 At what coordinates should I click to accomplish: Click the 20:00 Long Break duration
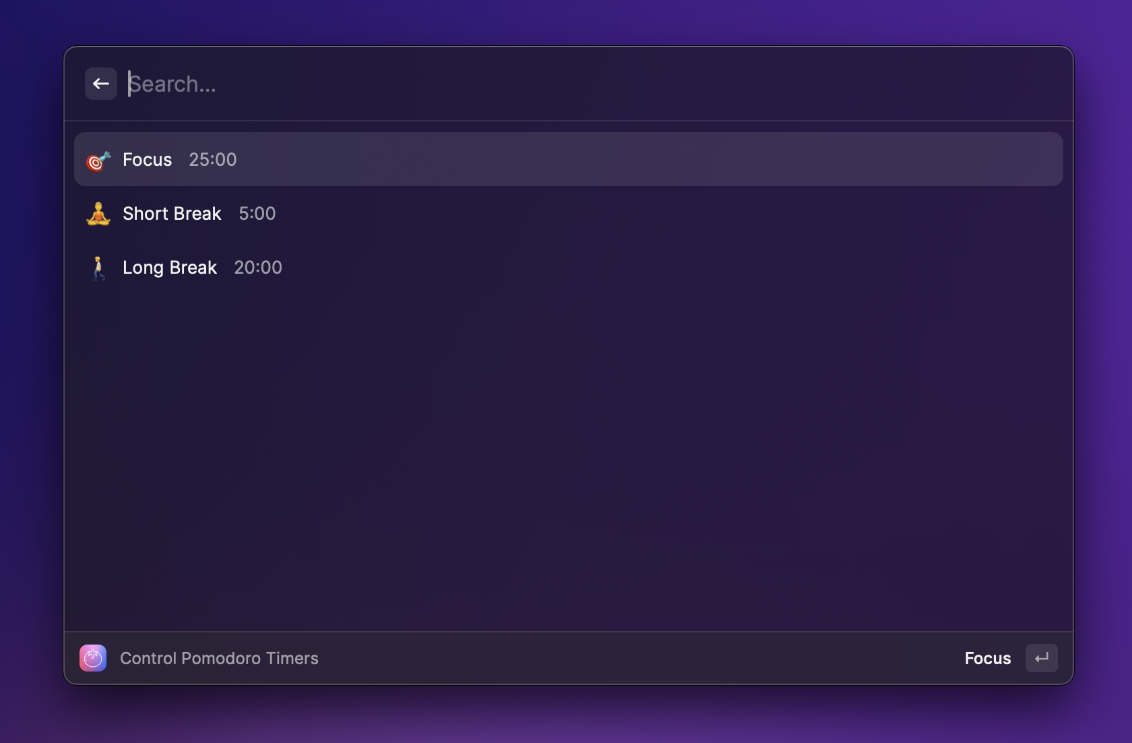[x=258, y=268]
